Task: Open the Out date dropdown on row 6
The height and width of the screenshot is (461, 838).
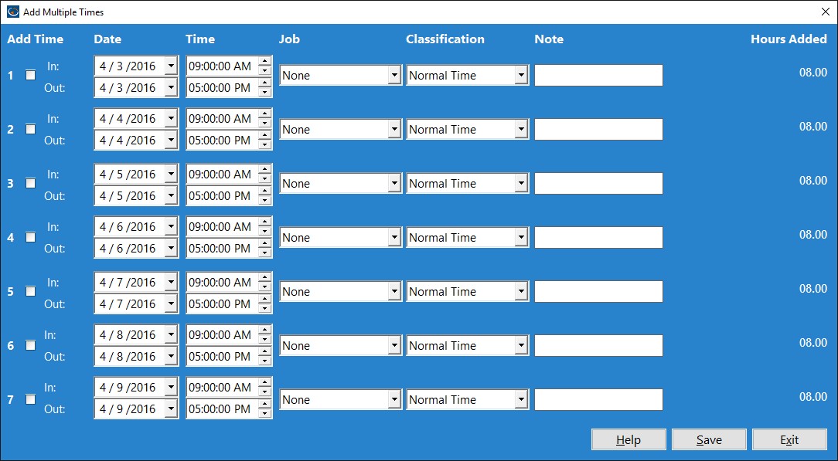Action: coord(171,357)
